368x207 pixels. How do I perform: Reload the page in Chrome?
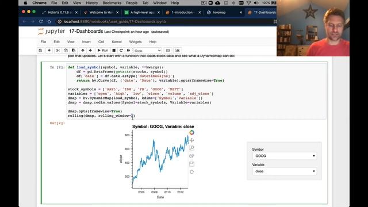(x=41, y=22)
